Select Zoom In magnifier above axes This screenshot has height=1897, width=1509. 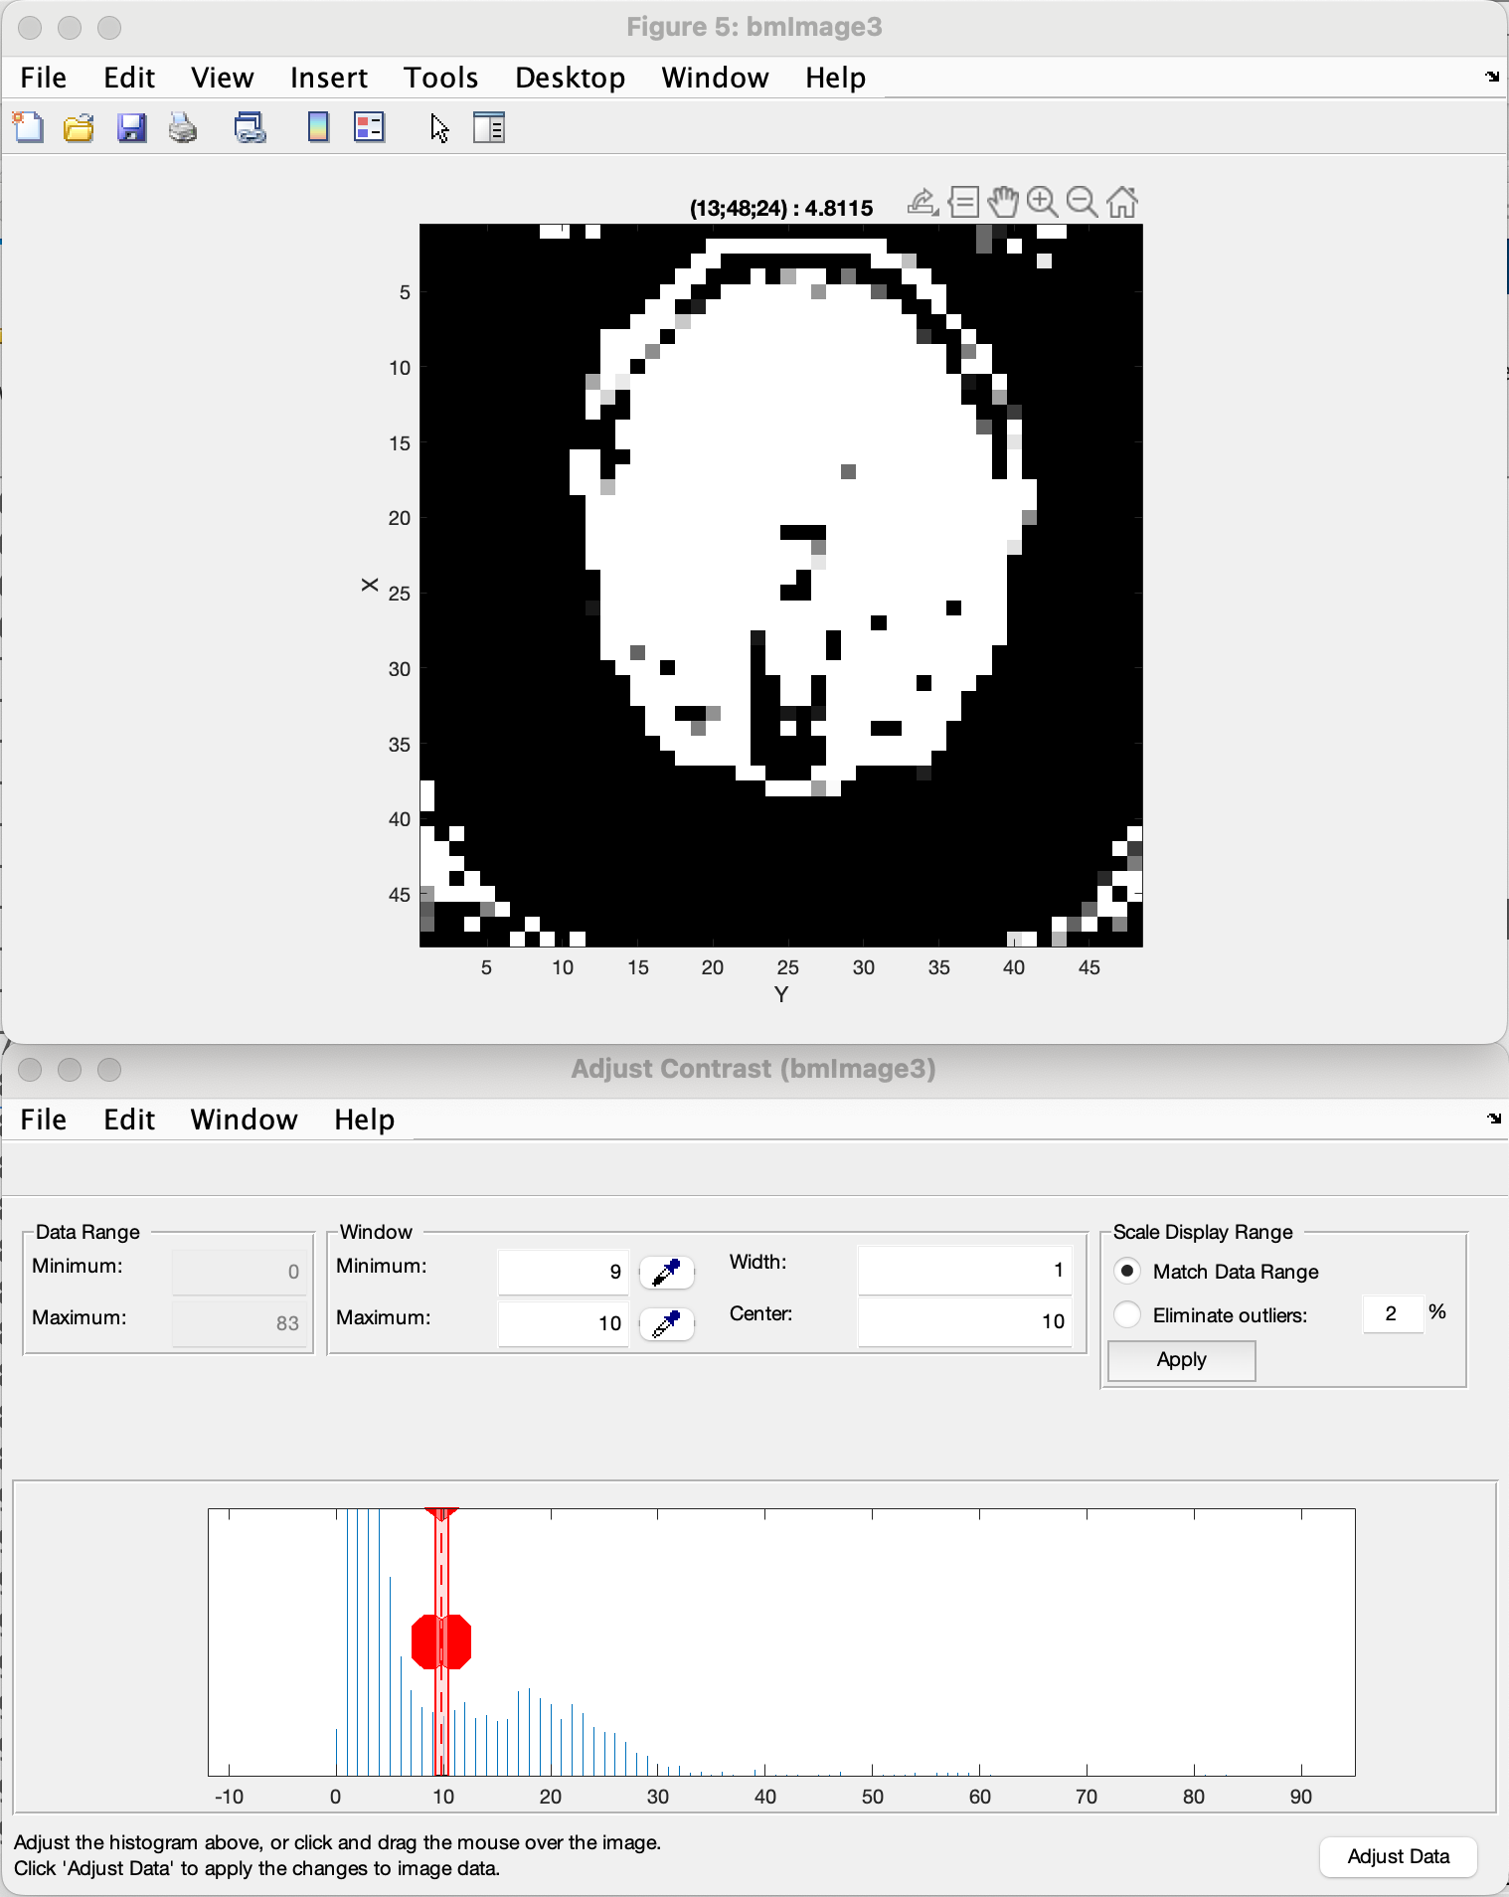[1042, 202]
